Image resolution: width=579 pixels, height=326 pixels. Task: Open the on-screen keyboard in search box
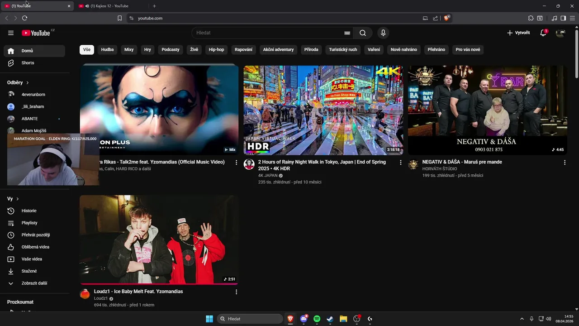(347, 33)
